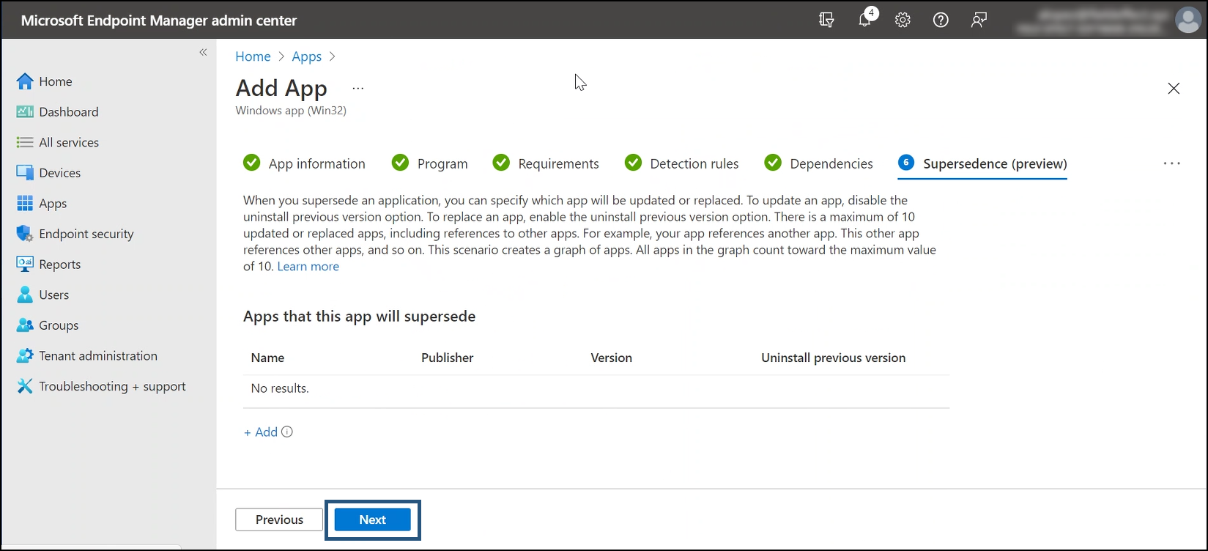Open the feedback icon in header
1208x551 pixels.
[x=979, y=20]
